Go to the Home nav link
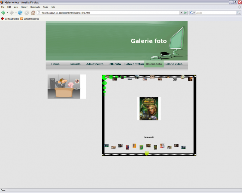 coord(56,64)
